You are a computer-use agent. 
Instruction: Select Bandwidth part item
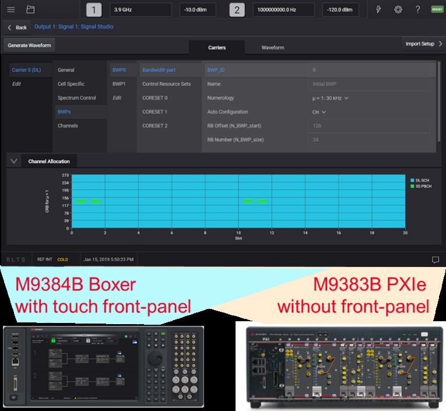coord(170,70)
